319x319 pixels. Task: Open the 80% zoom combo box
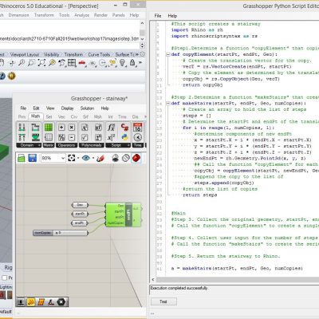tap(53, 158)
